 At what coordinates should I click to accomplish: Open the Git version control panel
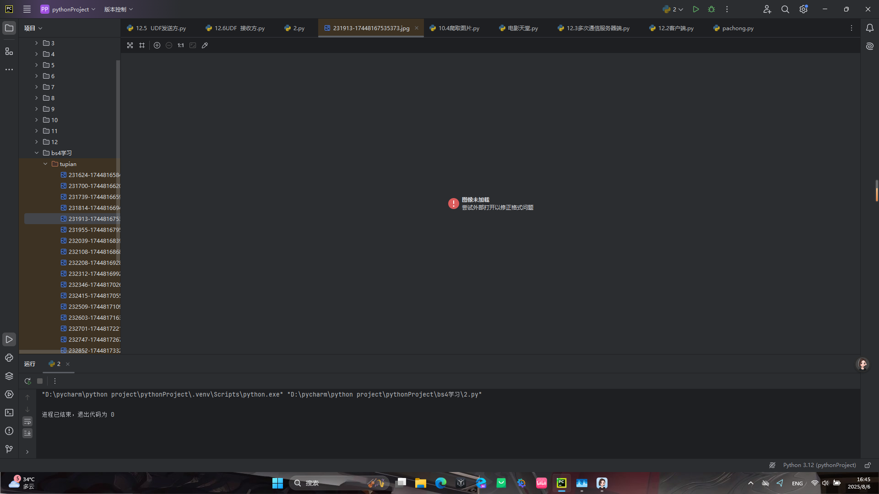[9, 449]
